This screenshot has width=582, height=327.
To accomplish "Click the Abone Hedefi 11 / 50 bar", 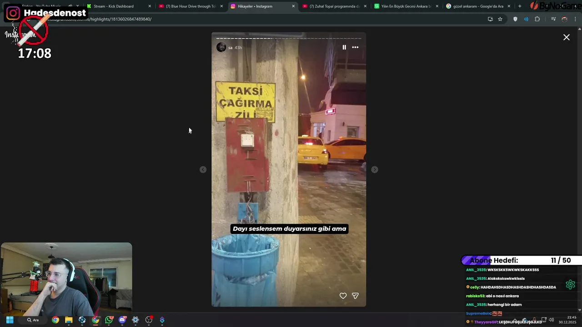I will 522,261.
